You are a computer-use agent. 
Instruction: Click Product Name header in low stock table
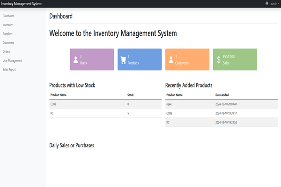point(59,95)
